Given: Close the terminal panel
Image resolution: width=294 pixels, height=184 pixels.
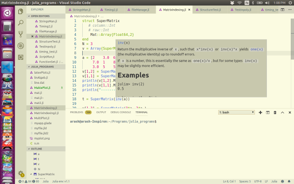Looking at the screenshot, I should pyautogui.click(x=290, y=112).
